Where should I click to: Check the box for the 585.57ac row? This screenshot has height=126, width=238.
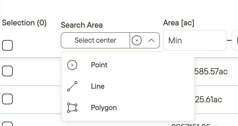click(7, 71)
